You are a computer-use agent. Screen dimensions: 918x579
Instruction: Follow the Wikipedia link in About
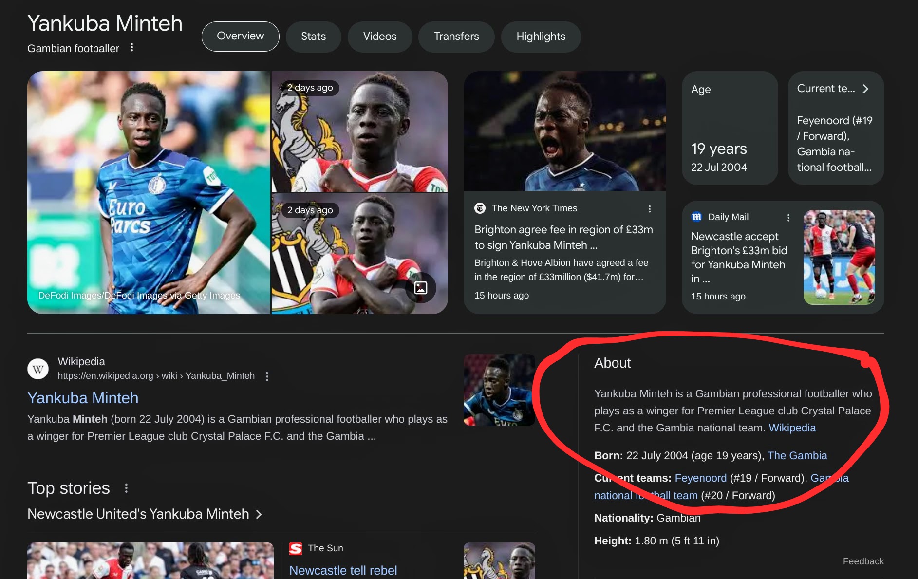792,428
